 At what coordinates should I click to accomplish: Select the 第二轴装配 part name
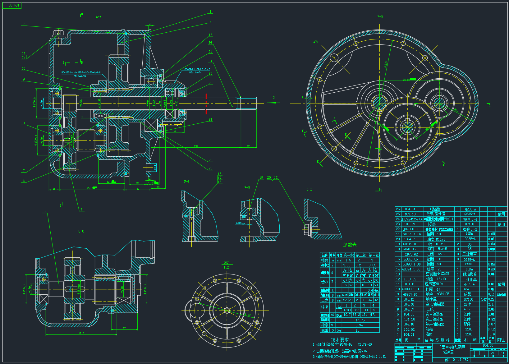click(434, 319)
